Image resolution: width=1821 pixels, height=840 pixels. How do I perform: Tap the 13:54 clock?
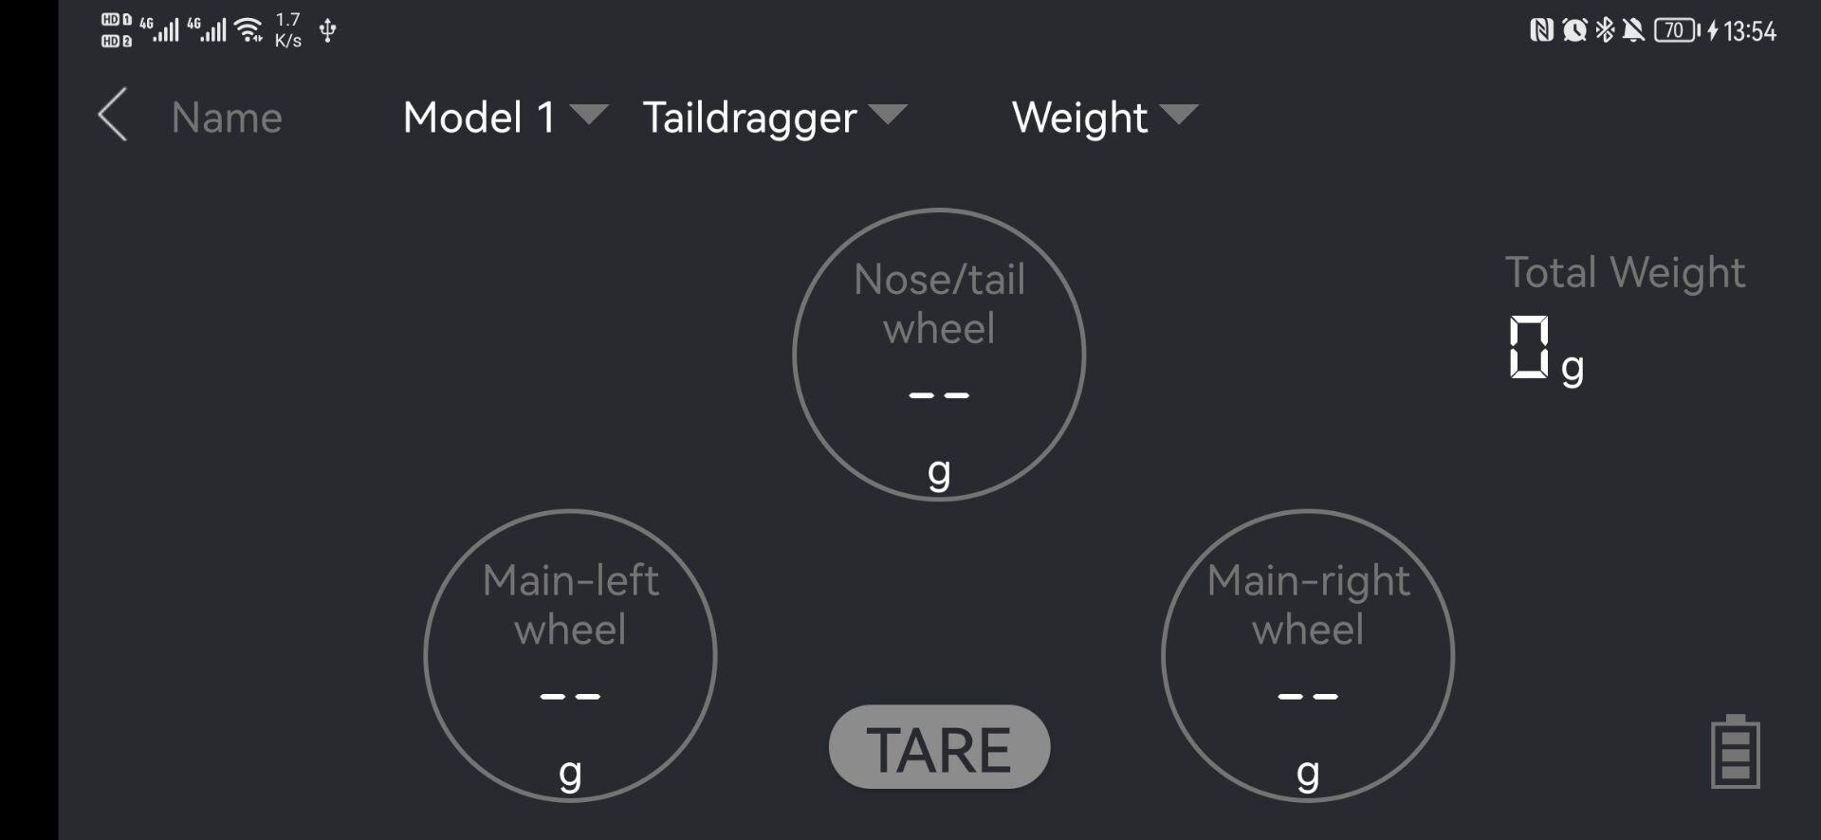click(1749, 31)
